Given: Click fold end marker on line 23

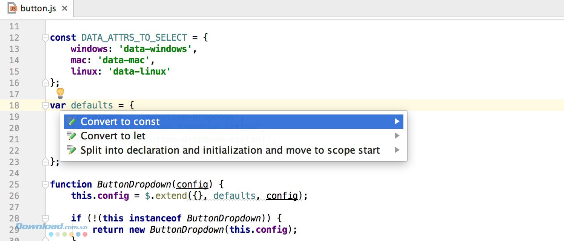Looking at the screenshot, I should click(x=45, y=162).
